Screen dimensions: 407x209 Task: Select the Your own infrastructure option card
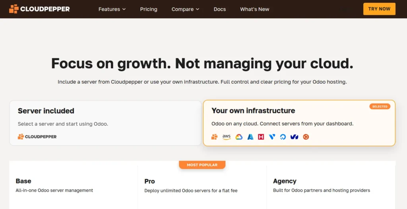point(299,123)
